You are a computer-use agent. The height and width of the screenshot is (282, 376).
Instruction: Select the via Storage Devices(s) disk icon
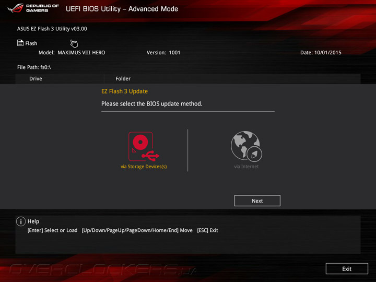pos(144,146)
